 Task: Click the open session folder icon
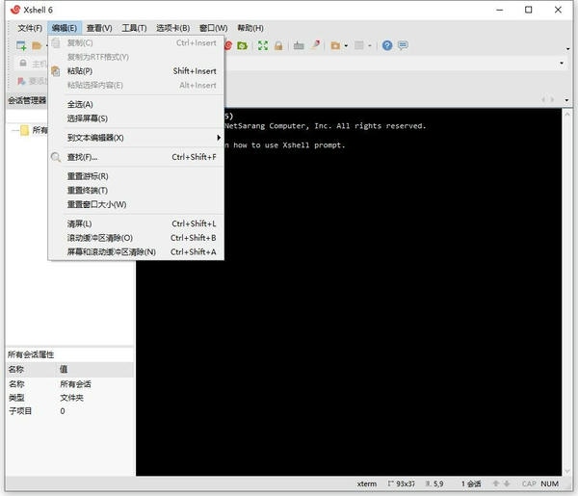pos(37,45)
